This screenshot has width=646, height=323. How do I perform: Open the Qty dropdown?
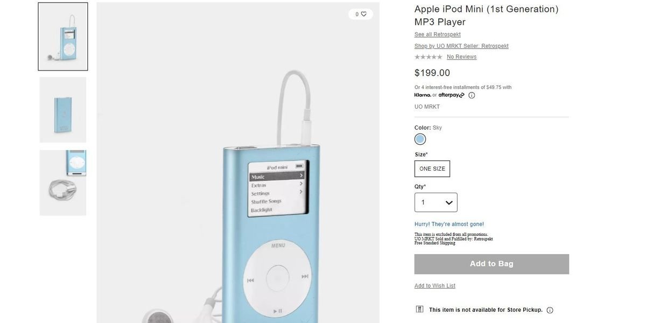pyautogui.click(x=436, y=202)
